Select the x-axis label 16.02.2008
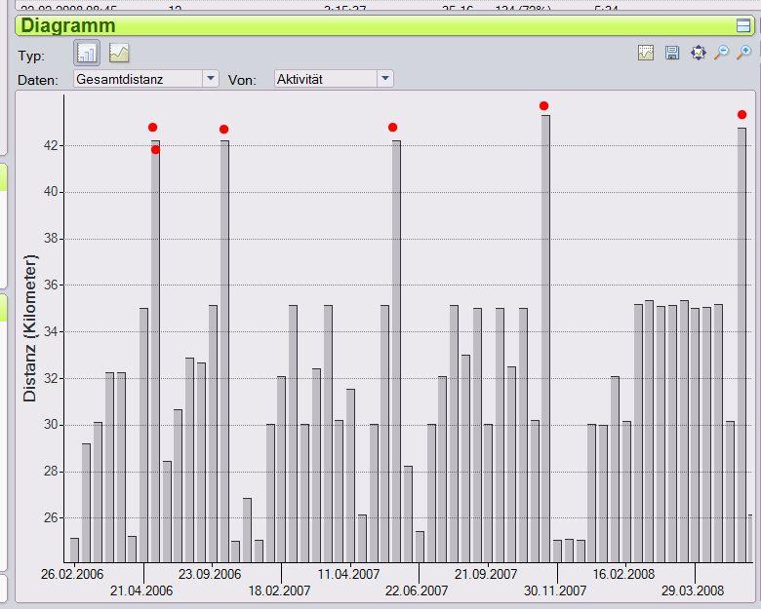The width and height of the screenshot is (761, 609). [623, 575]
